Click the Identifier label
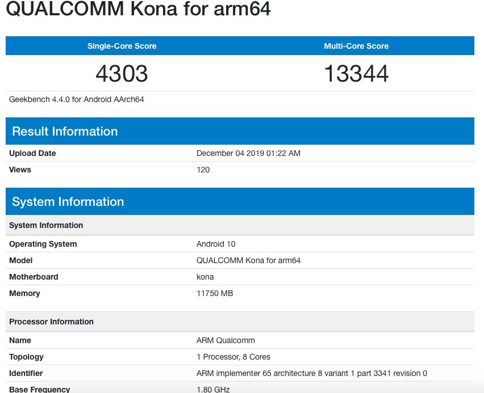Image resolution: width=484 pixels, height=393 pixels. 26,373
